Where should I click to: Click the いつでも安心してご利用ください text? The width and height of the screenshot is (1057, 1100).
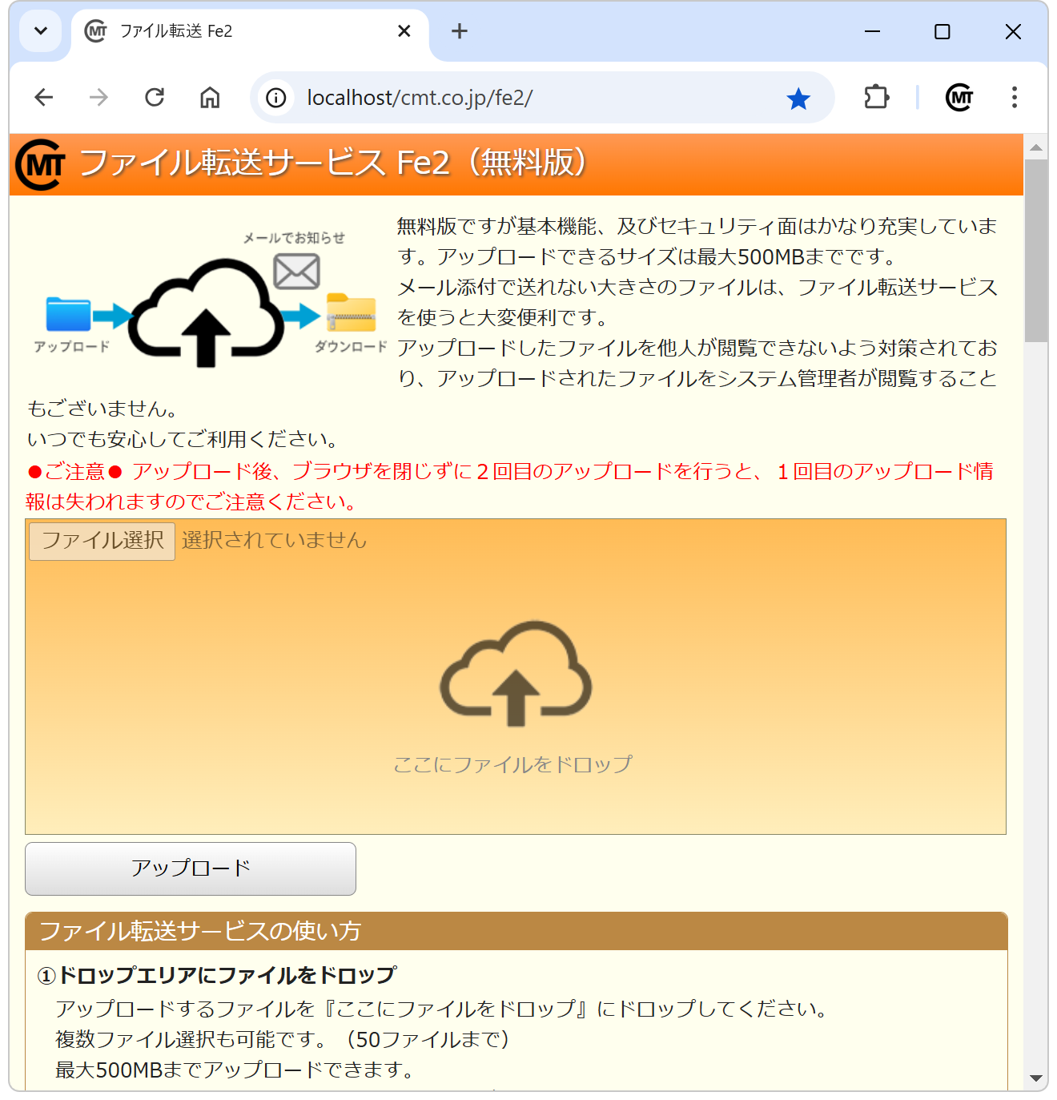[x=183, y=439]
